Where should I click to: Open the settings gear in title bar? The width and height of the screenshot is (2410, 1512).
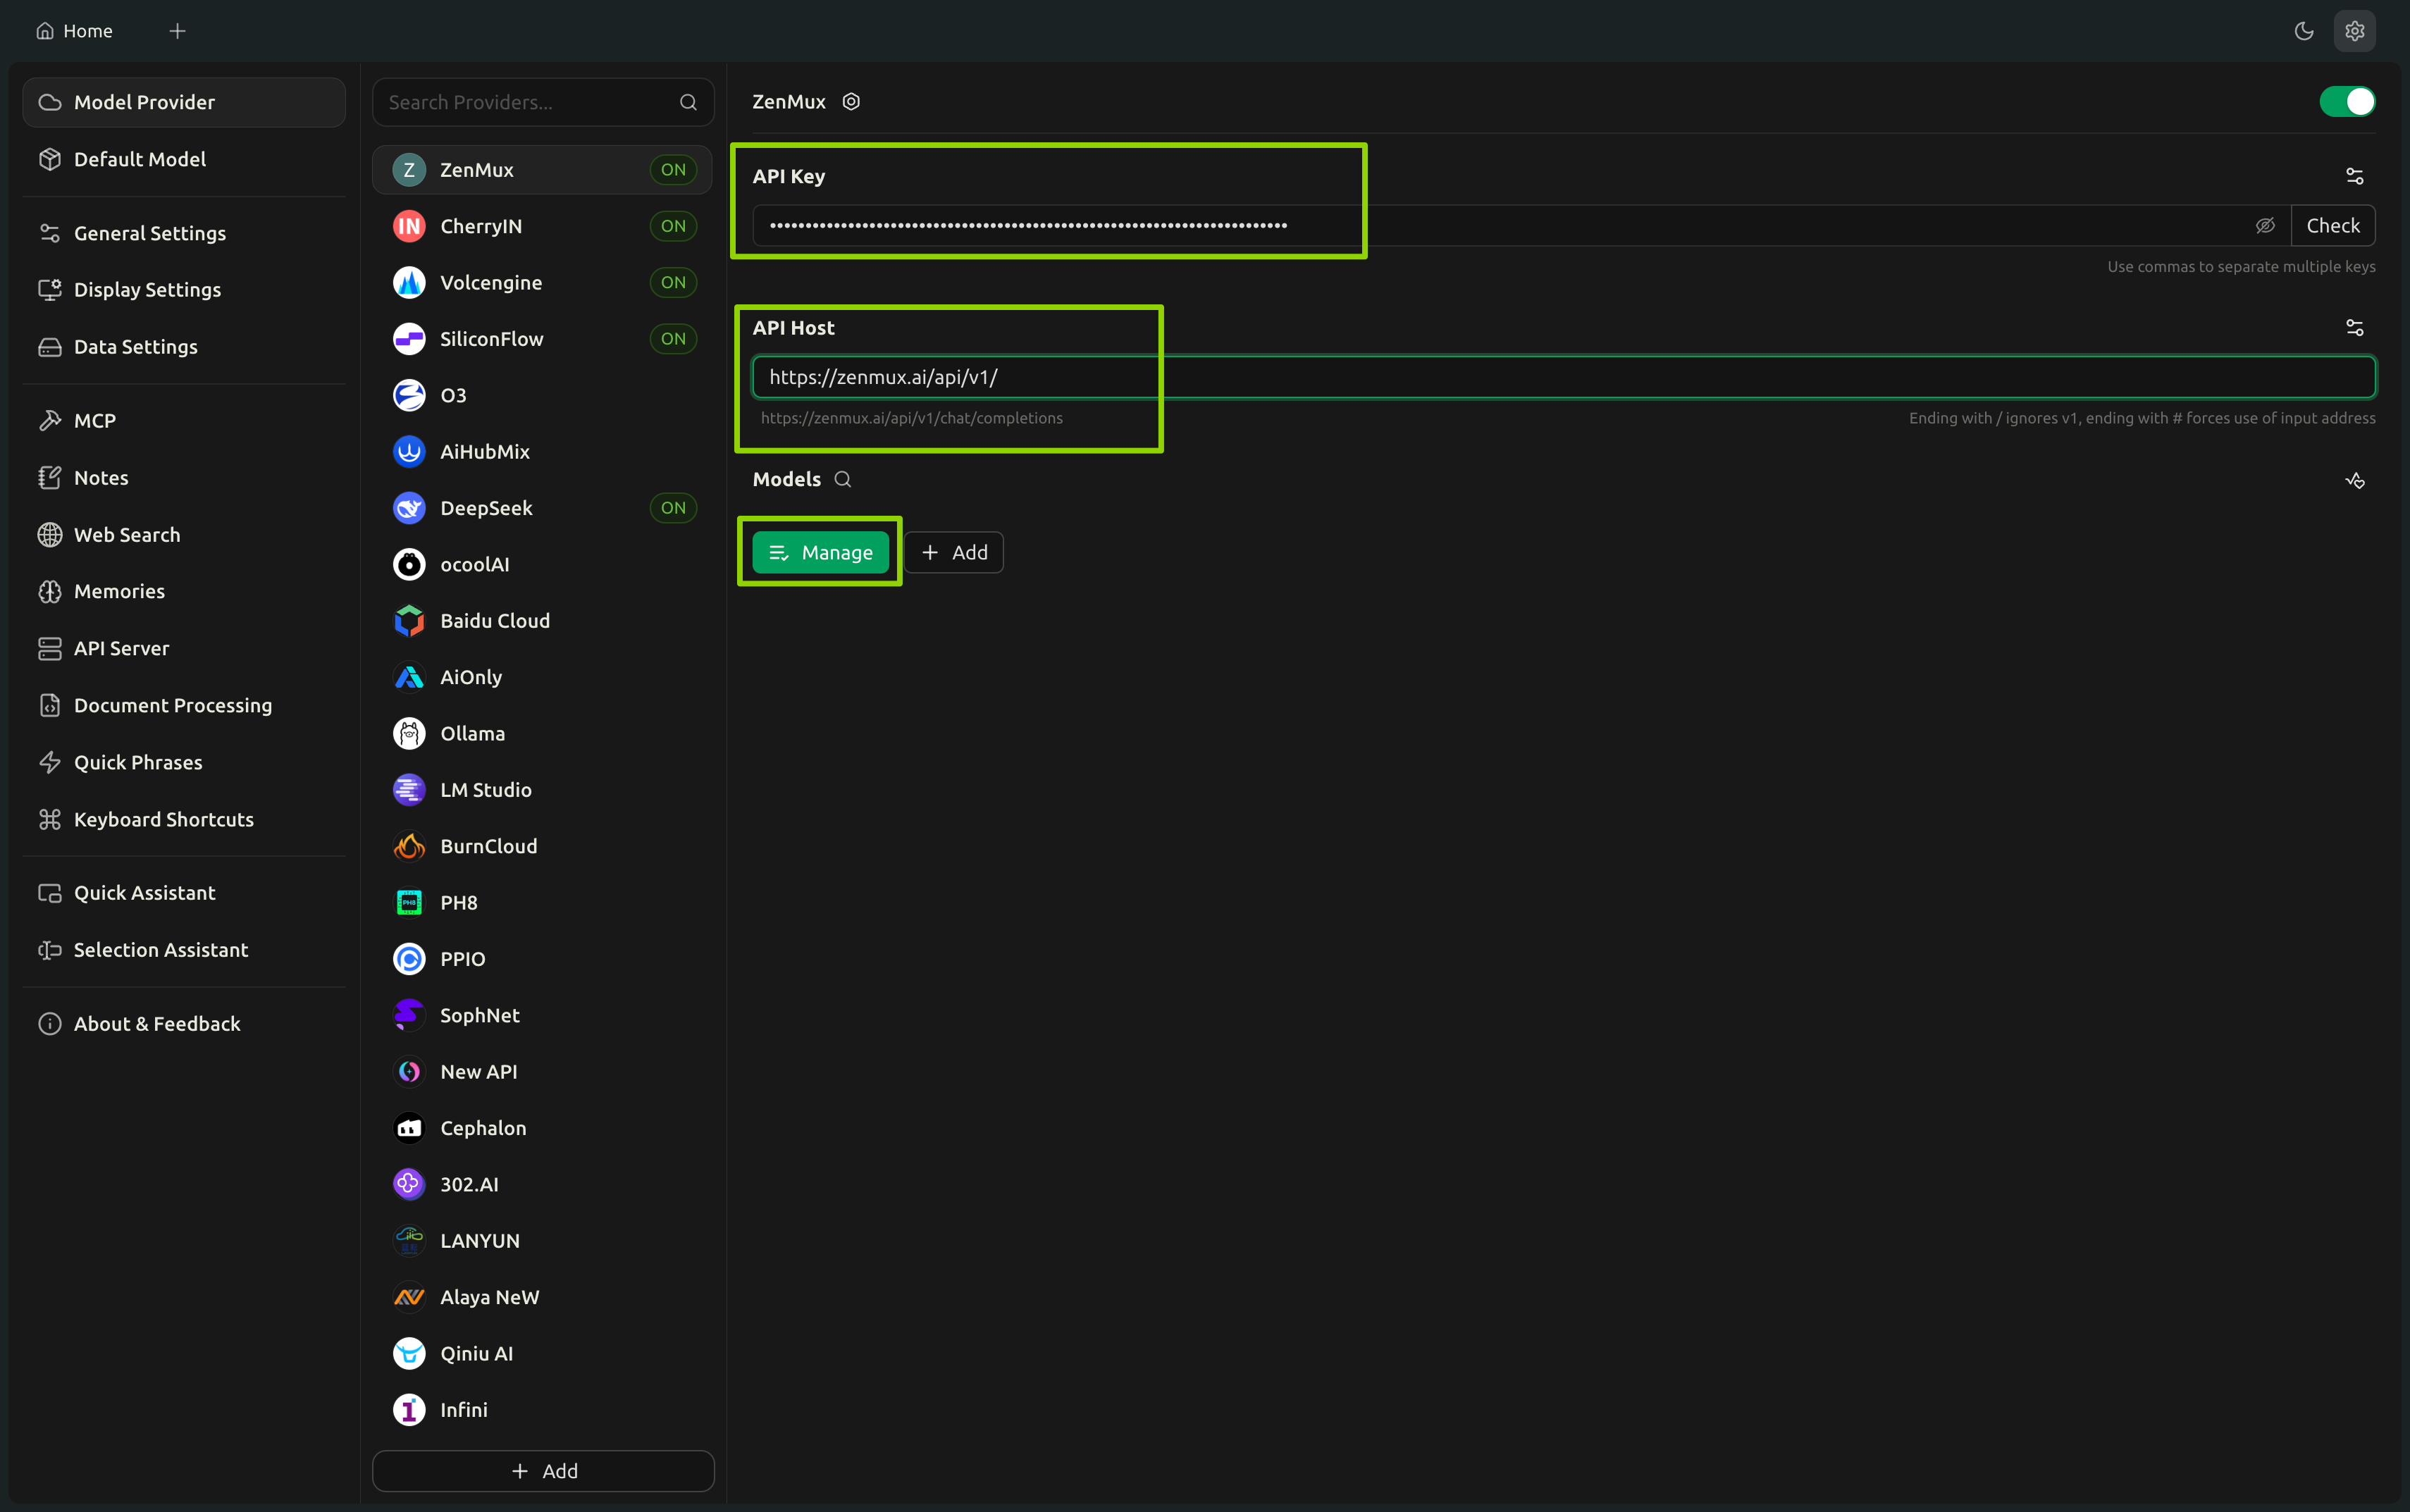click(x=2354, y=31)
